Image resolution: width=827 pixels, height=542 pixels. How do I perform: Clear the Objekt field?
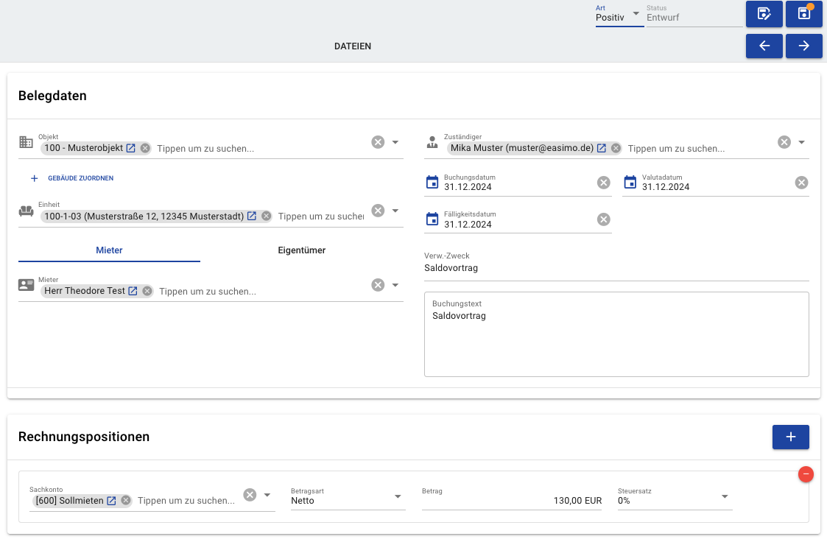coord(378,142)
